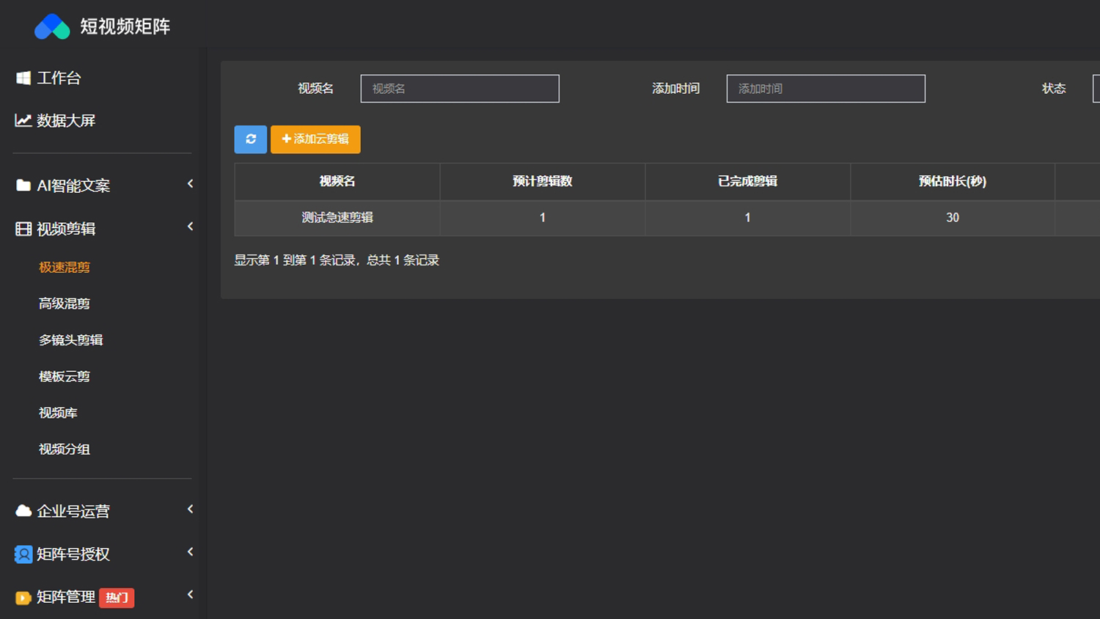The image size is (1100, 619).
Task: Click the 热门 badge next to 矩阵管理
Action: click(117, 598)
